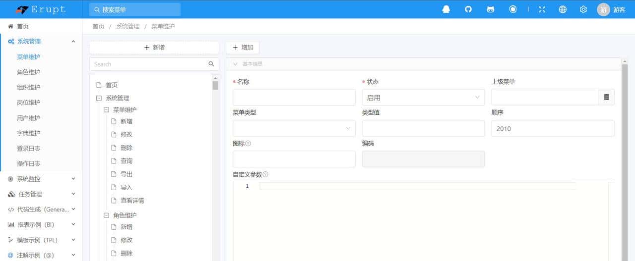The height and width of the screenshot is (261, 635).
Task: Click the 游客 user avatar
Action: [x=603, y=9]
